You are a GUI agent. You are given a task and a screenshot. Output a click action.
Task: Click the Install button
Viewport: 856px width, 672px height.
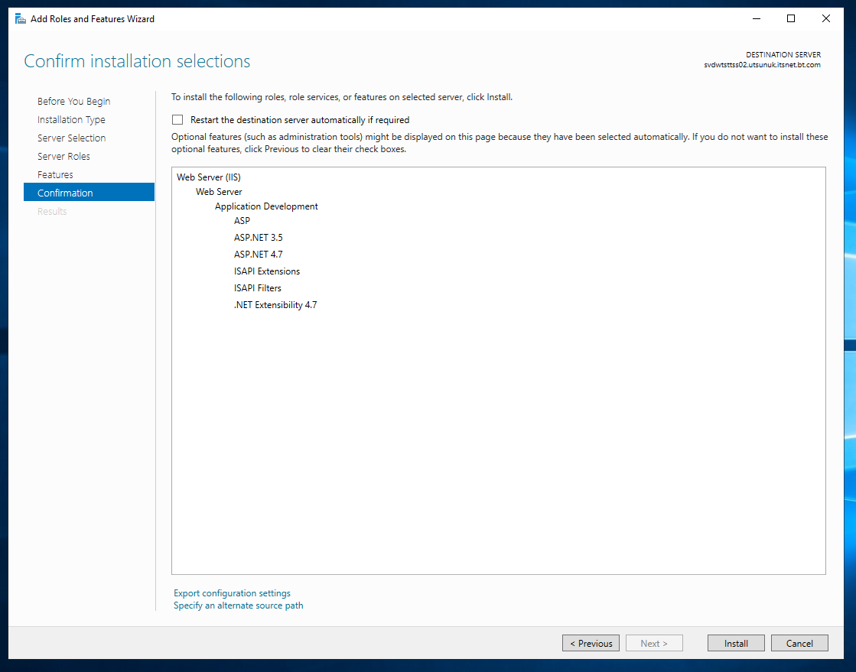click(x=736, y=643)
